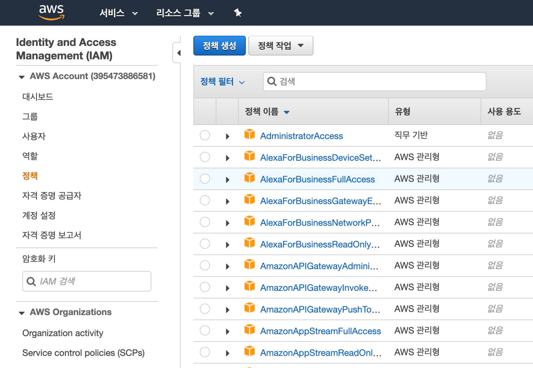Screen dimensions: 533x368
Task: Click the 정책 생성 button
Action: point(220,46)
